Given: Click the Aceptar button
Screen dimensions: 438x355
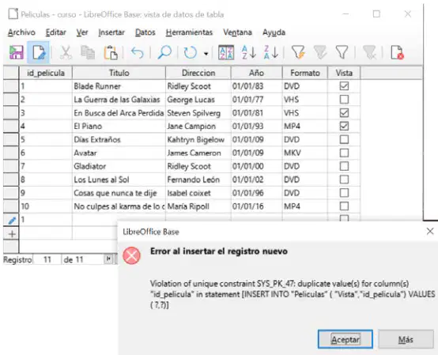Looking at the screenshot, I should click(x=345, y=339).
